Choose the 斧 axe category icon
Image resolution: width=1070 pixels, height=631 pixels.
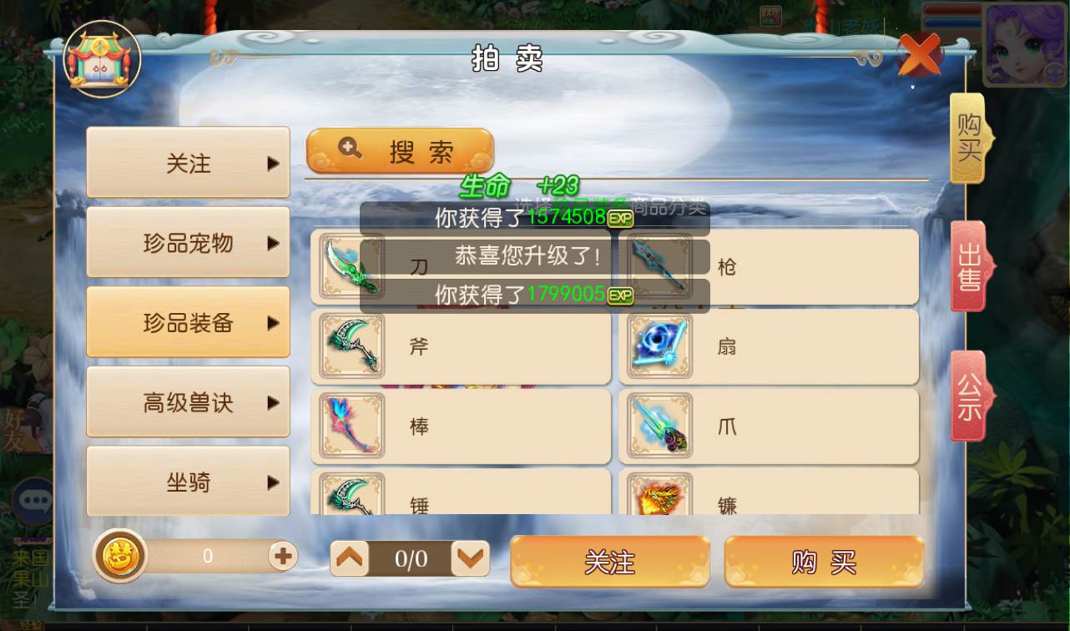point(351,346)
